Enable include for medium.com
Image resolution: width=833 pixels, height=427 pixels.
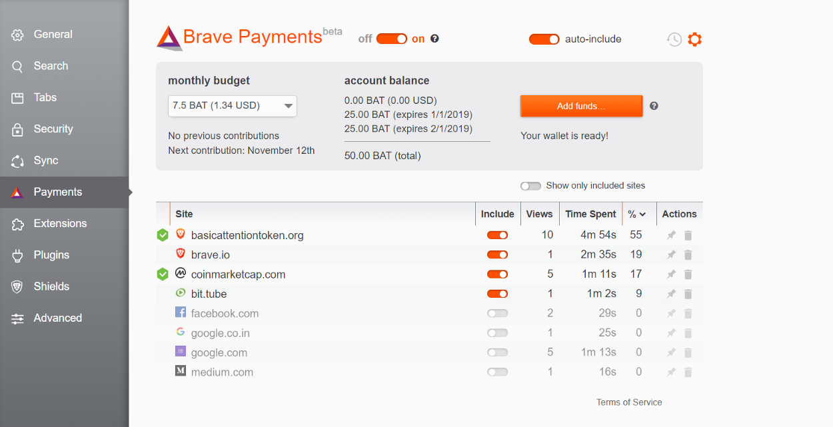point(497,372)
